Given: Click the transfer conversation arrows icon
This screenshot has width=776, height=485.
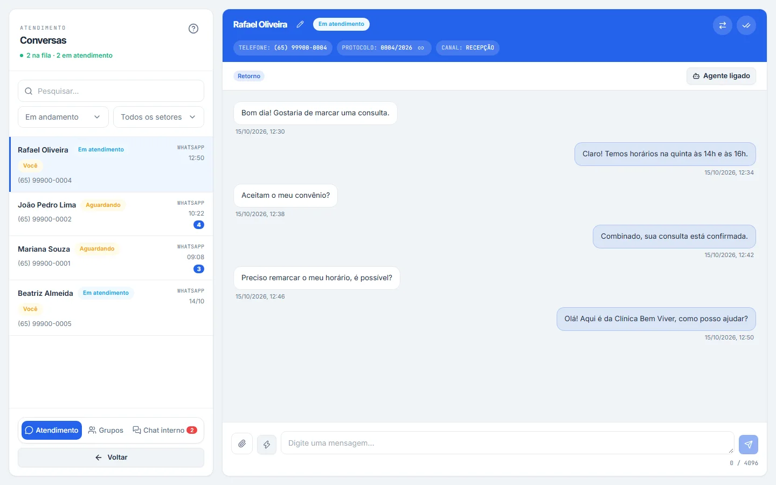Looking at the screenshot, I should 723,25.
